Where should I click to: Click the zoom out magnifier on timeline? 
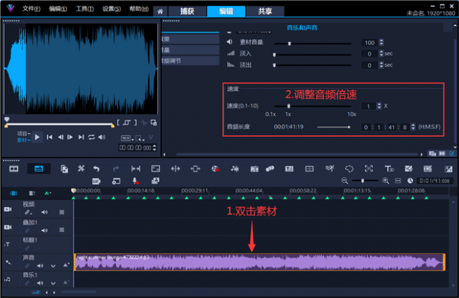345,181
